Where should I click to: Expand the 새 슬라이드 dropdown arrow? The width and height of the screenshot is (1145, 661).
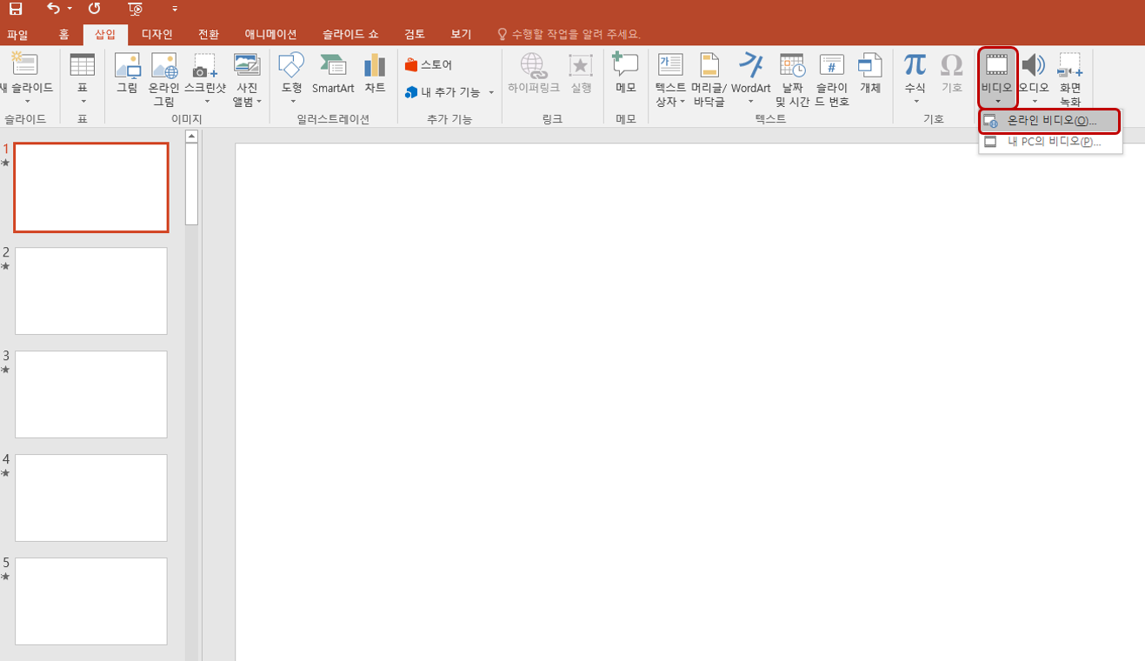point(26,100)
